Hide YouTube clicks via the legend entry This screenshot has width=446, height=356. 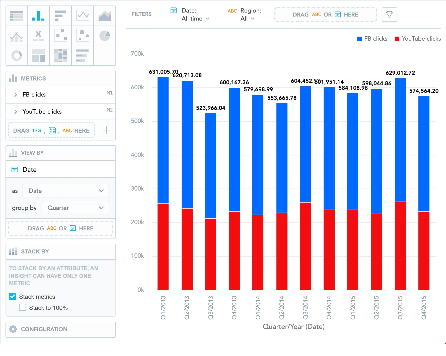click(x=417, y=39)
